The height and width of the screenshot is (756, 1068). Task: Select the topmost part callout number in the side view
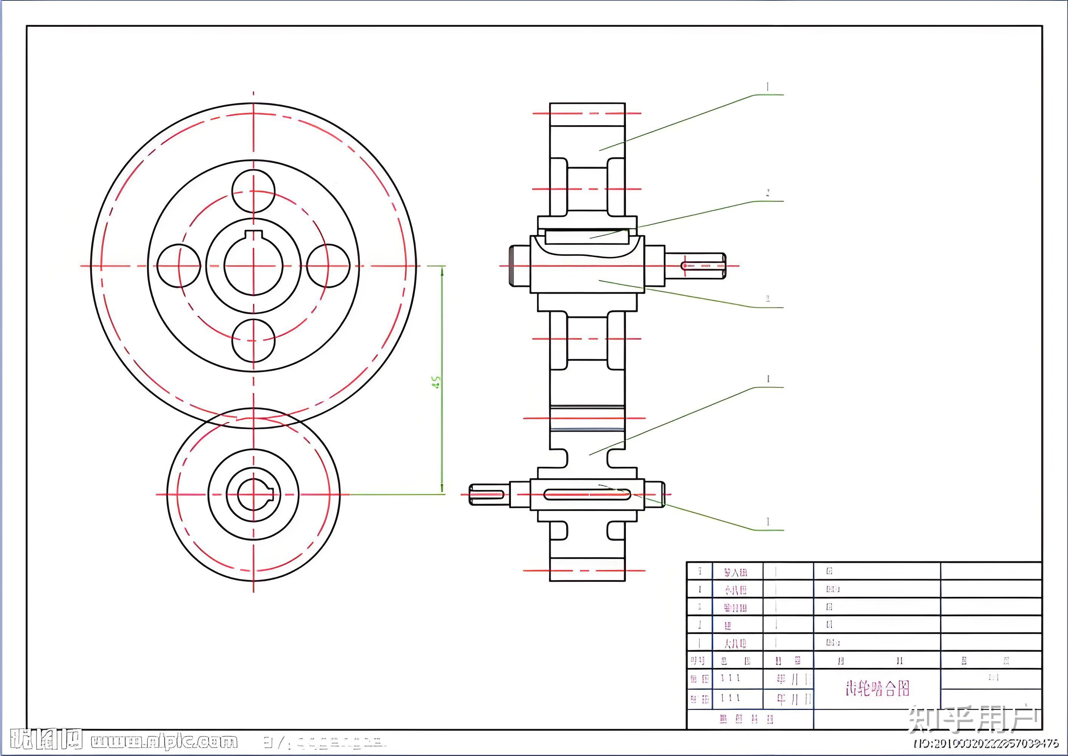point(768,87)
